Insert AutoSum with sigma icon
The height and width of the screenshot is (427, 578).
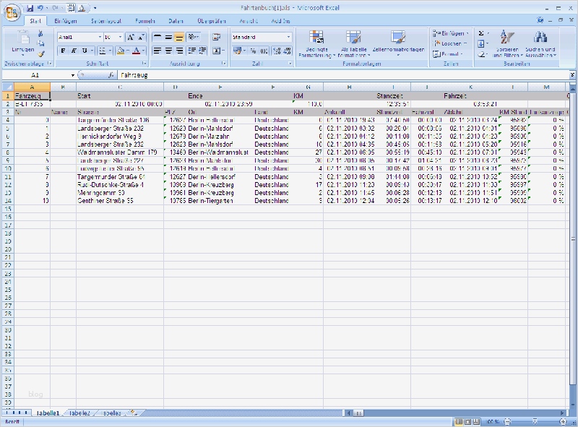point(481,33)
